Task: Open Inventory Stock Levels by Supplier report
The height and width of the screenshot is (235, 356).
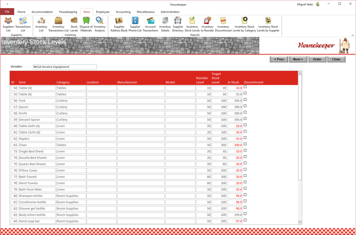Action: pos(268,24)
